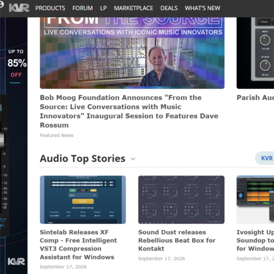Click the date under Sintelab article
Screen dimensions: 274x274
(63, 267)
